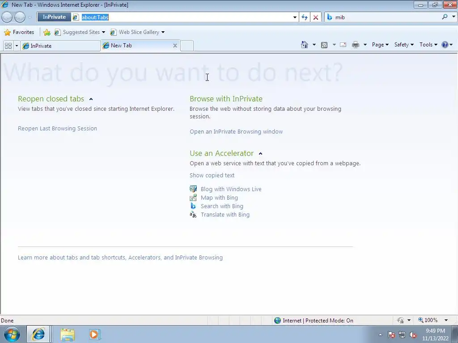Click the Stop loading icon

[x=316, y=17]
